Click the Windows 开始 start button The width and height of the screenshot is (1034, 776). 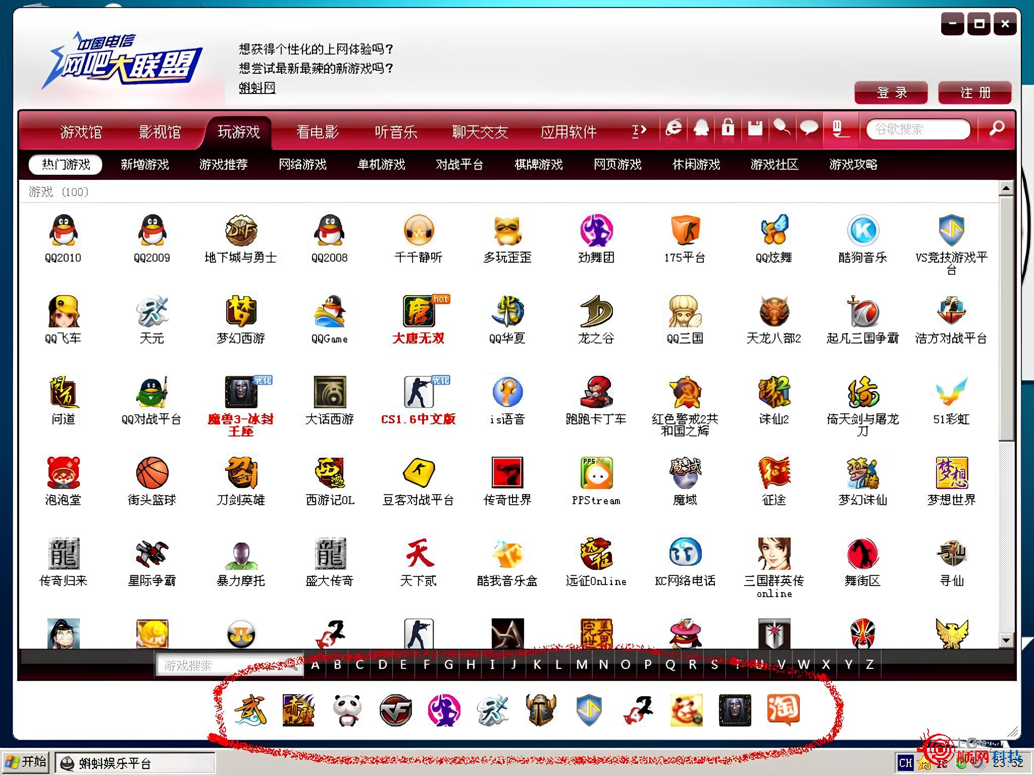(x=25, y=762)
